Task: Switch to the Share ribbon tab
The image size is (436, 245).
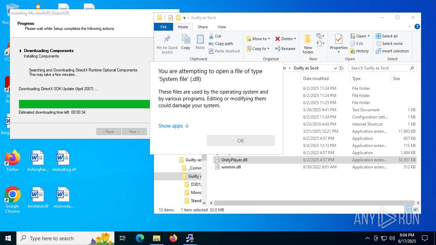Action: pos(203,27)
